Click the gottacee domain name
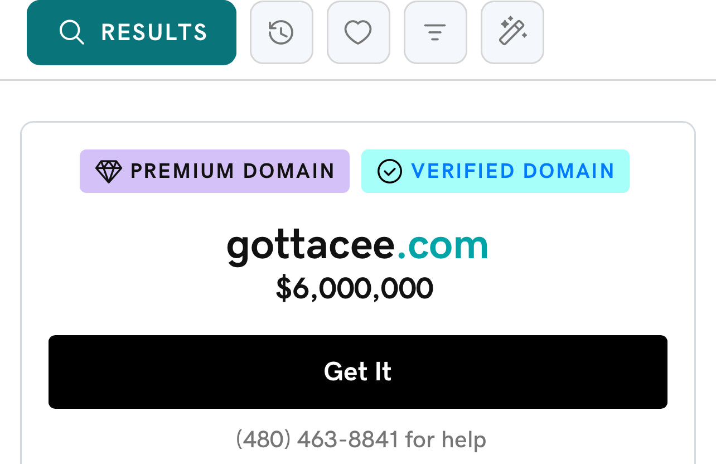 pos(311,245)
